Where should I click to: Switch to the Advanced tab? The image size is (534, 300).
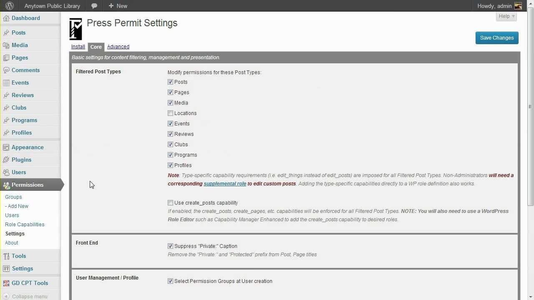pyautogui.click(x=118, y=47)
